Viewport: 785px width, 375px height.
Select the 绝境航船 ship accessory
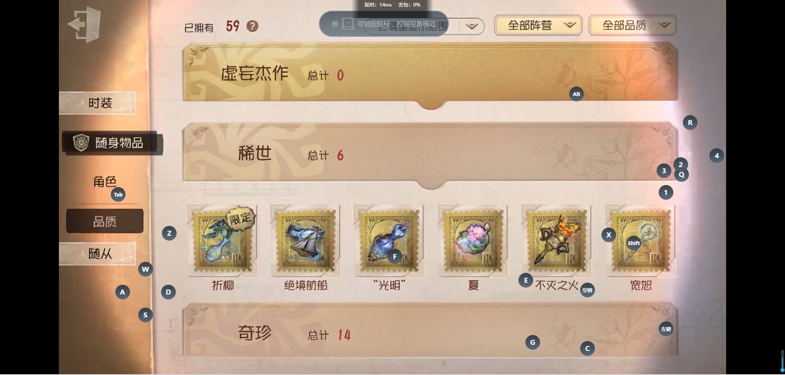point(306,240)
